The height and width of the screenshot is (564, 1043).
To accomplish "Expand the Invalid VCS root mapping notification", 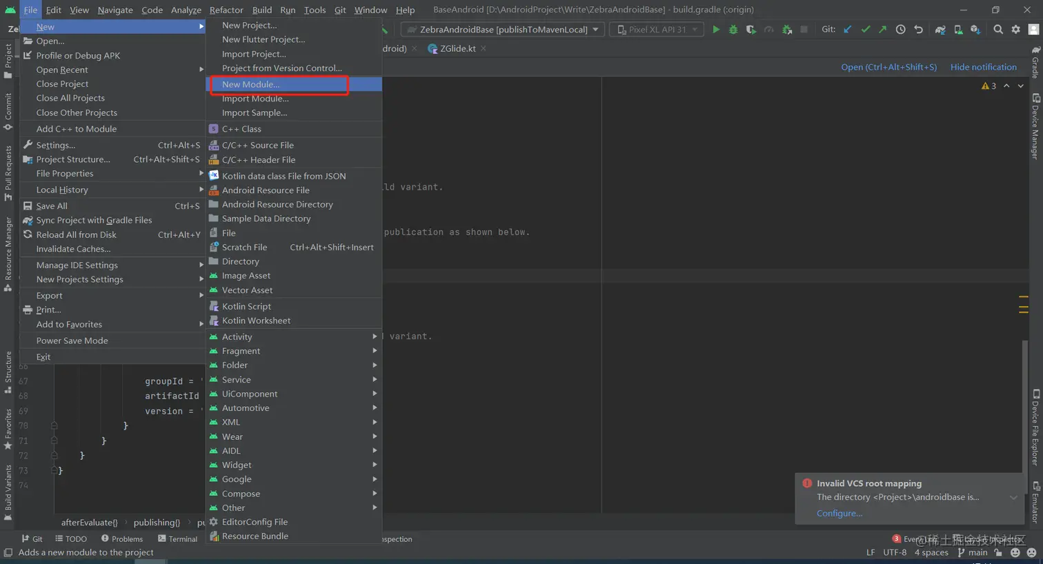I will click(1013, 497).
